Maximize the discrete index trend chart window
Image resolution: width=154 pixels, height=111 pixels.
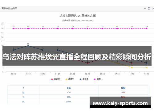click(149, 9)
